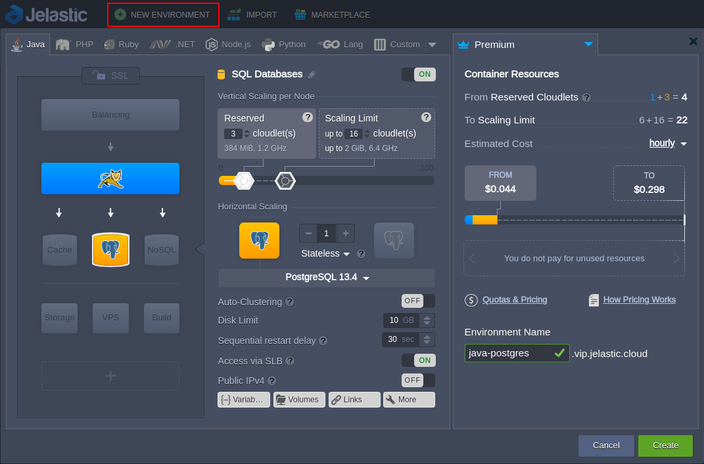Open help for Scaling Limit
704x464 pixels.
click(426, 117)
